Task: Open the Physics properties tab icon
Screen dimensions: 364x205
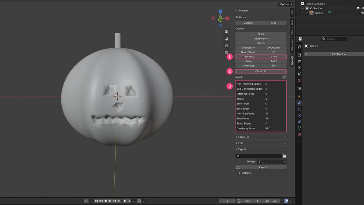Action: pyautogui.click(x=299, y=115)
